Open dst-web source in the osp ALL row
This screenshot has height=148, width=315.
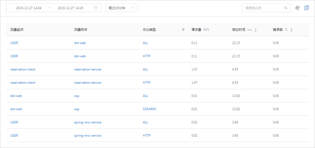16,96
